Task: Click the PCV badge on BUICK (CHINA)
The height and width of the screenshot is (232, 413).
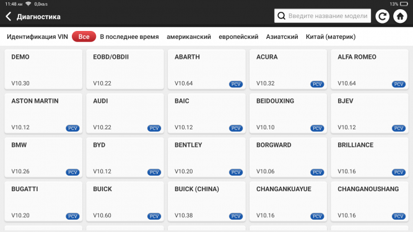Action: pos(236,216)
